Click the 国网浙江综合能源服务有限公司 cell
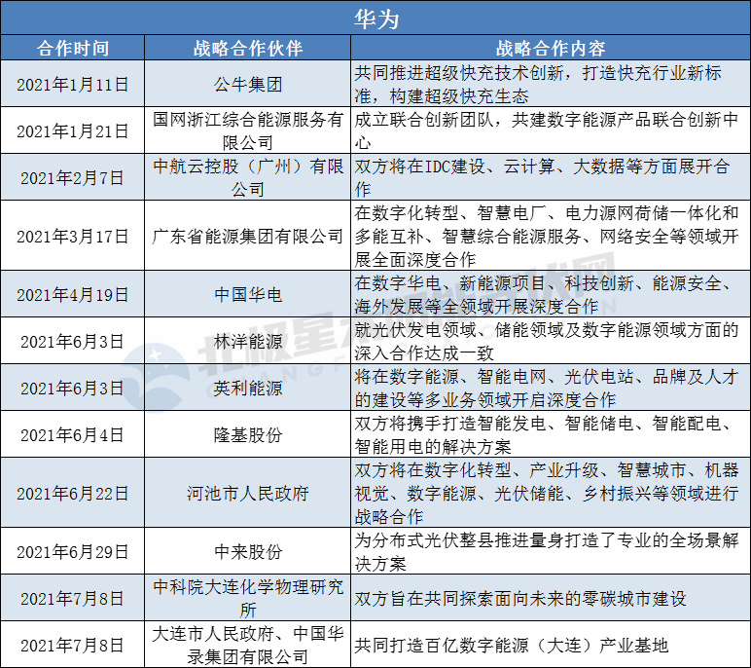Viewport: 751px width, 668px height. click(248, 130)
